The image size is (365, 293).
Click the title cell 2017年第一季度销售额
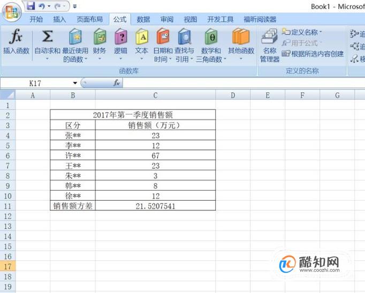coord(133,115)
